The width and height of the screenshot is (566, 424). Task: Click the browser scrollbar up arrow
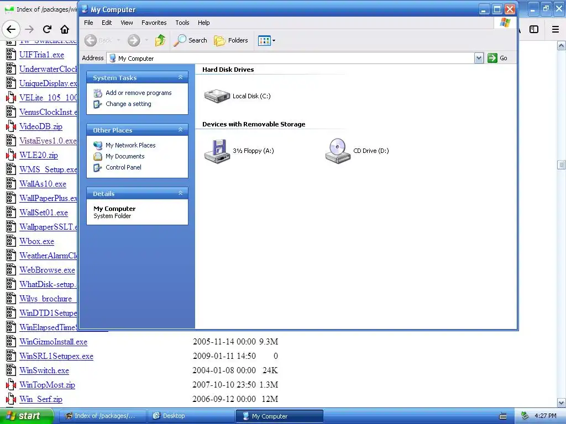click(x=562, y=45)
